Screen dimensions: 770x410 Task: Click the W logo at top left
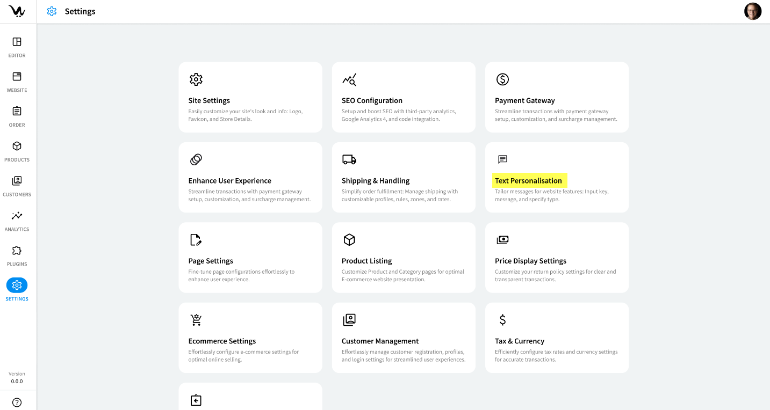coord(17,11)
